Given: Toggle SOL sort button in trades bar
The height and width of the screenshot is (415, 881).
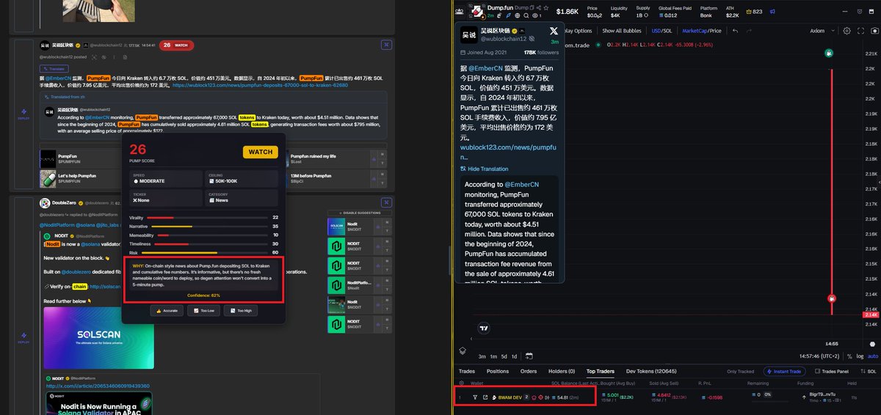Looking at the screenshot, I should click(x=868, y=371).
